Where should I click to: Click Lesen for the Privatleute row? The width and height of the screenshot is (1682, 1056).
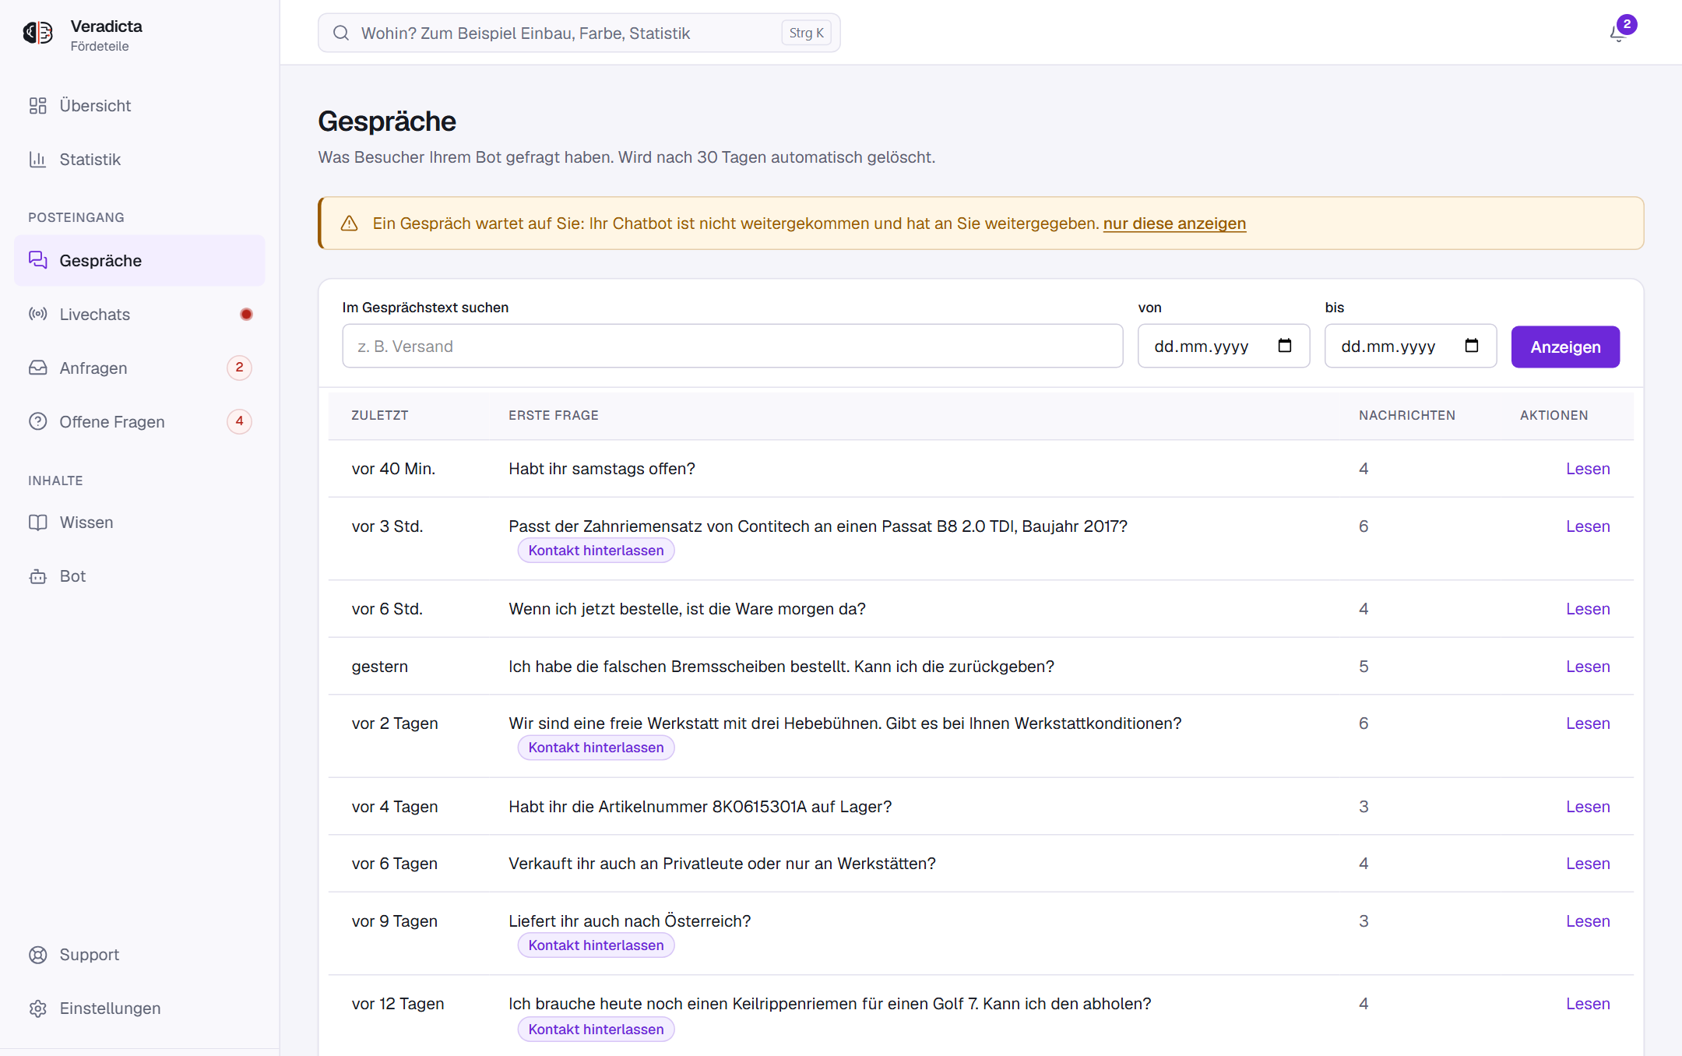[x=1588, y=864]
